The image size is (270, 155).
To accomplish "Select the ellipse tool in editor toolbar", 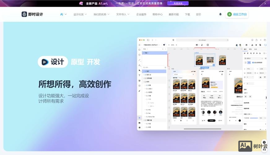I will 139,55.
